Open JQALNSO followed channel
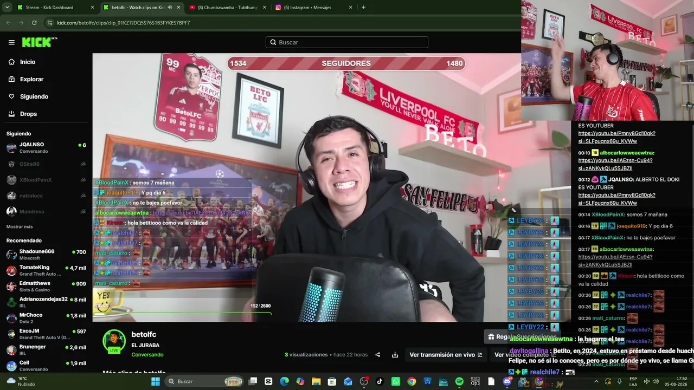This screenshot has height=390, width=694. pos(46,148)
